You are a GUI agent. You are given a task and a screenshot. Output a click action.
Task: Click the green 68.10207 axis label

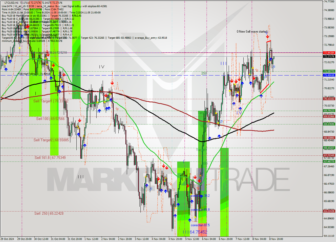click(x=329, y=148)
